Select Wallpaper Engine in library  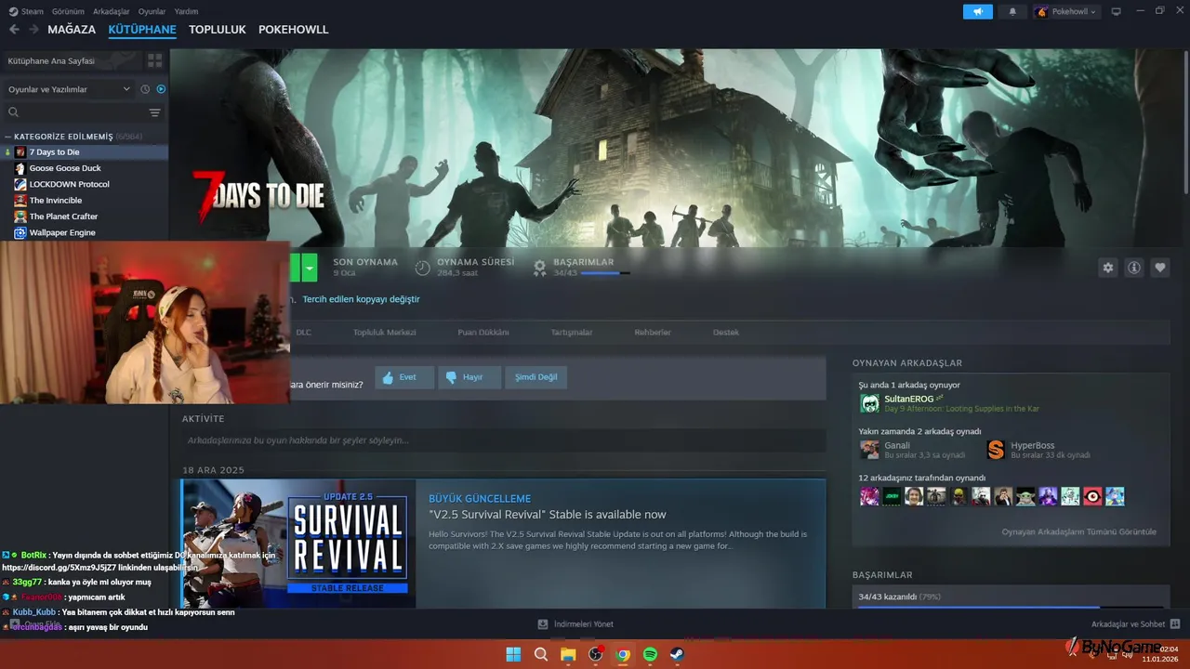pyautogui.click(x=84, y=232)
